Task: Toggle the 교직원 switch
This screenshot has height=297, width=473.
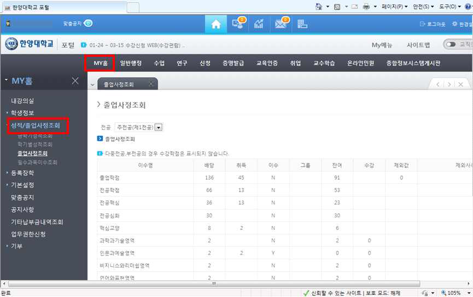Action: (451, 45)
